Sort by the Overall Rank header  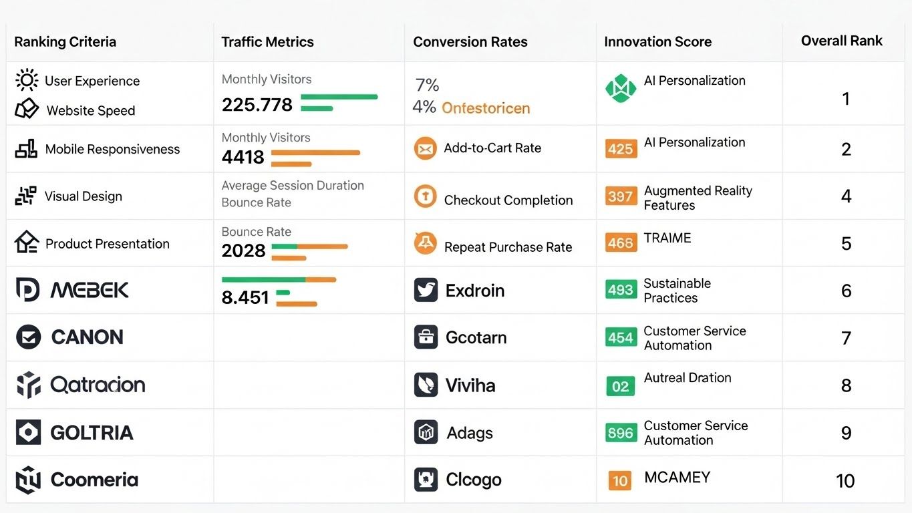[x=841, y=41]
